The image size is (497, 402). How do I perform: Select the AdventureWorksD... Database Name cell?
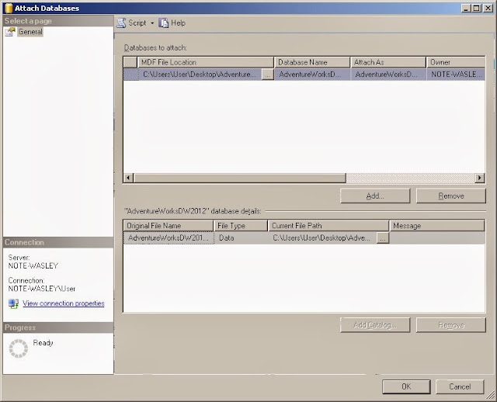point(312,75)
